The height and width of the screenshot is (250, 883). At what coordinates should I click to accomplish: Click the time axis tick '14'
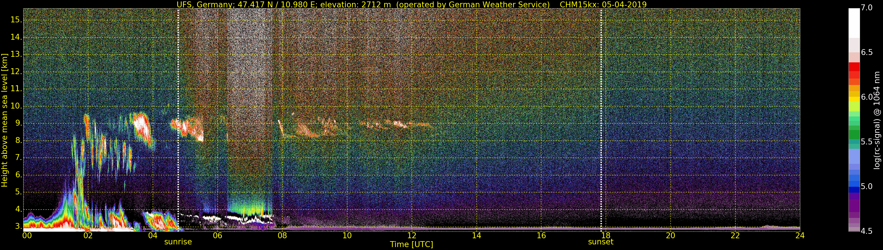pos(477,236)
